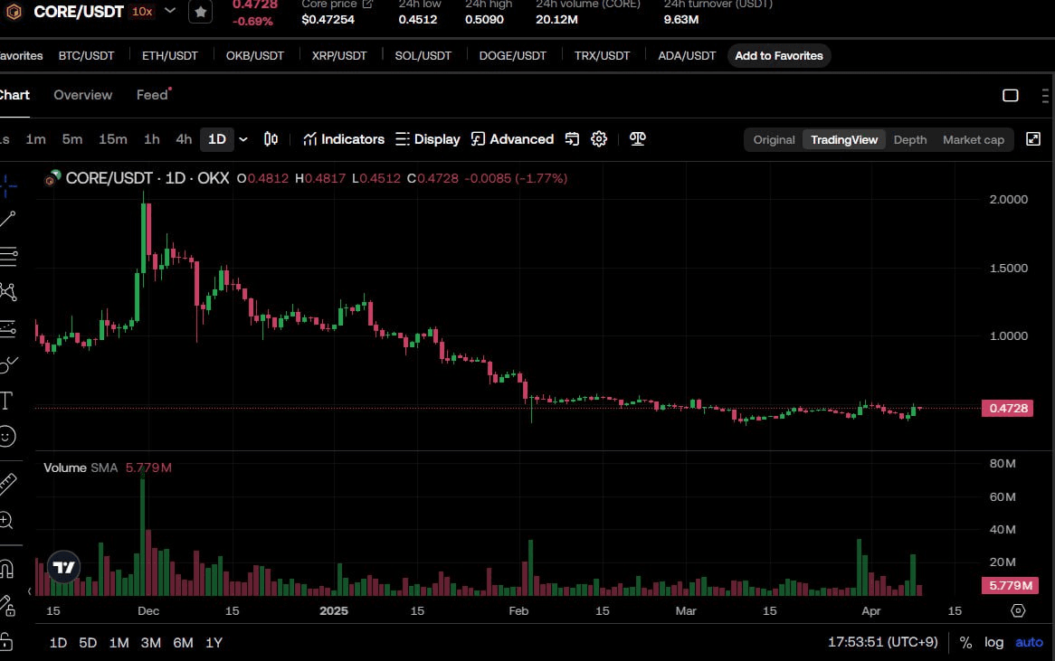
Task: Select the 1Y chart range
Action: click(214, 642)
